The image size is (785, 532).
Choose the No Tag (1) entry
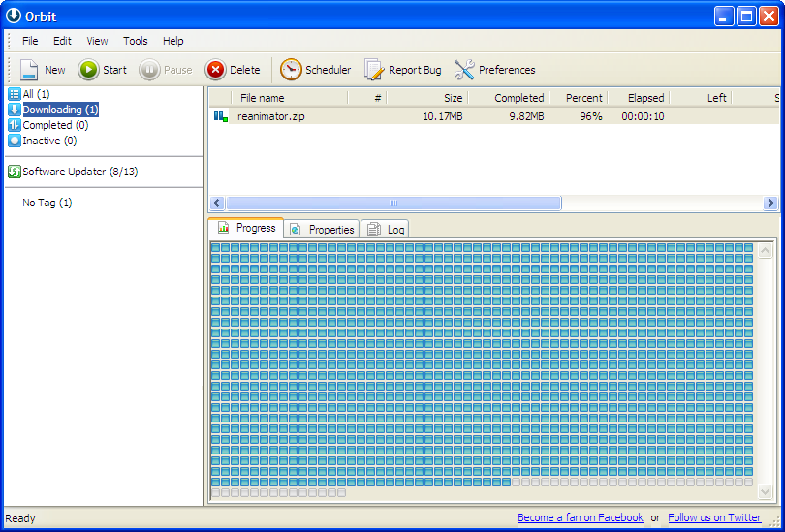pos(47,203)
